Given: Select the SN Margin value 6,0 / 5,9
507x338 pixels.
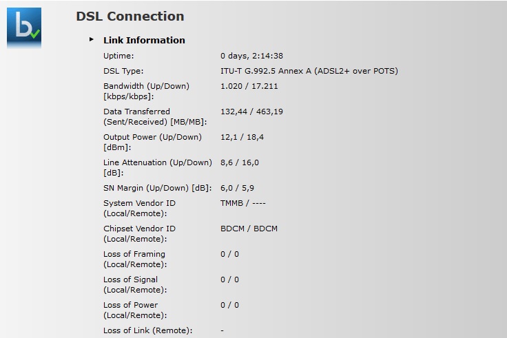Looking at the screenshot, I should [238, 188].
